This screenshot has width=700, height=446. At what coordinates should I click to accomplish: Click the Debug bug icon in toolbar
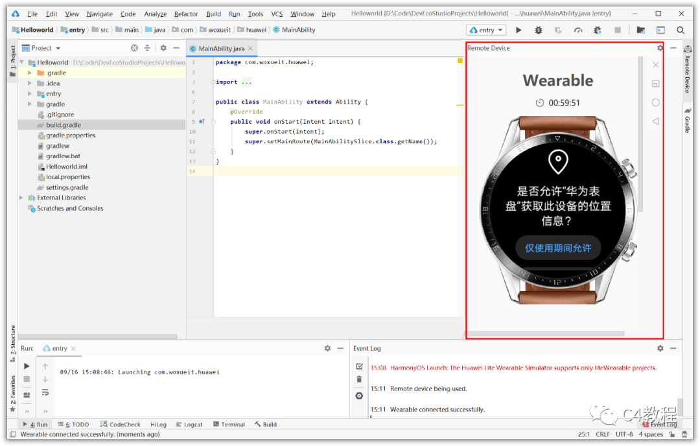(x=539, y=30)
